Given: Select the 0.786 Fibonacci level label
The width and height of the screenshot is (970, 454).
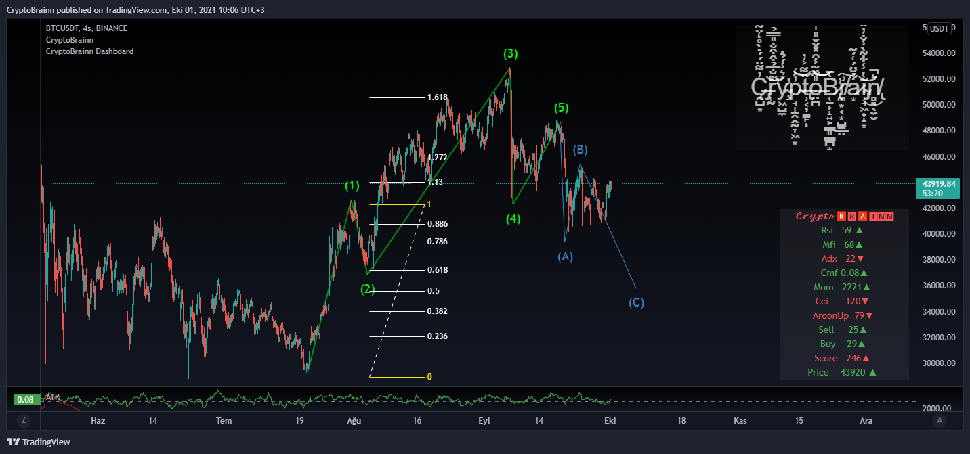Looking at the screenshot, I should coord(437,241).
